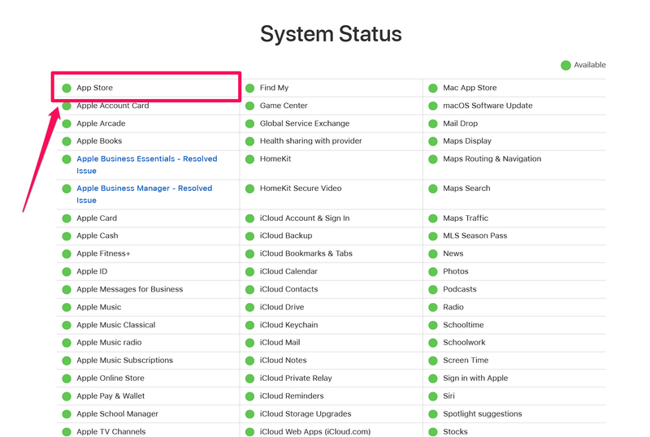
Task: Click Health sharing with provider text
Action: [311, 141]
